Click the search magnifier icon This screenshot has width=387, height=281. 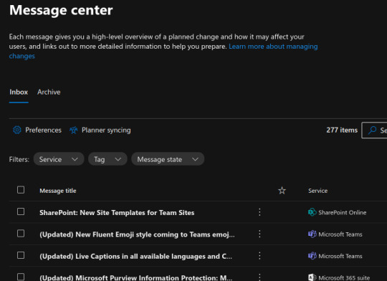[x=372, y=130]
